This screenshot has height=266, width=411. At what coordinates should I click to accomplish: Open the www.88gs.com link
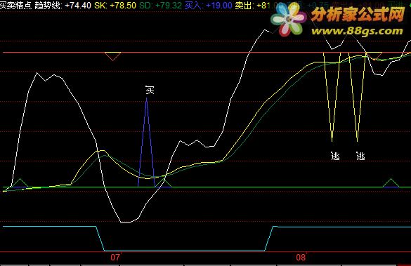coord(357,31)
